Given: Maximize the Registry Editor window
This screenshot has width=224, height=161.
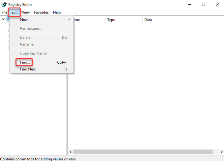Looking at the screenshot, I should [x=204, y=4].
